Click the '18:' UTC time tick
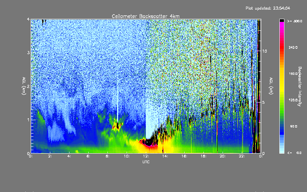The height and width of the screenshot is (192, 307). [203, 156]
